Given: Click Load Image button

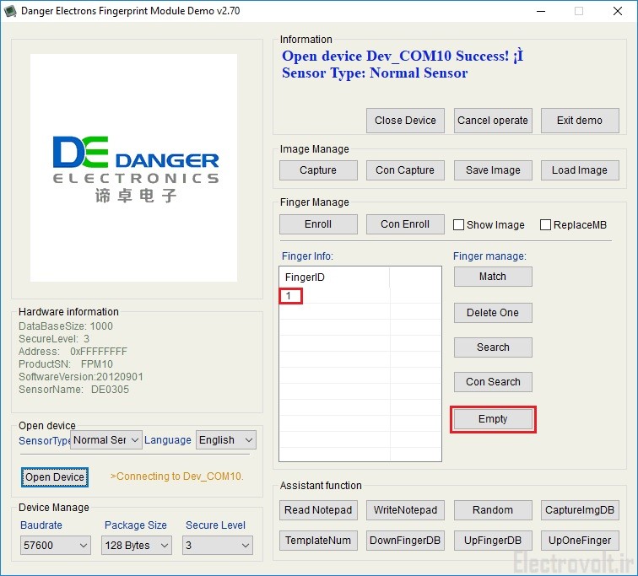Looking at the screenshot, I should [580, 170].
